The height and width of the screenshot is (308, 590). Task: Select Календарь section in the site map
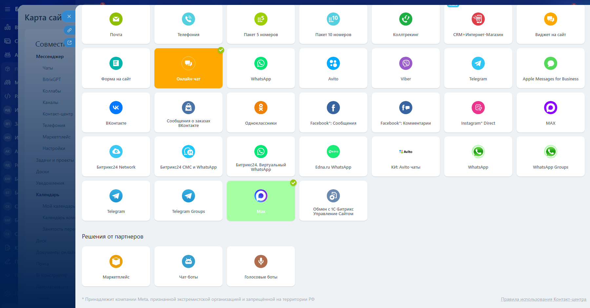click(48, 195)
